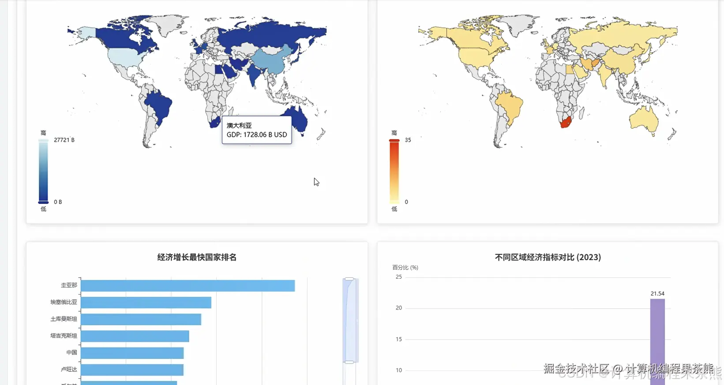Click the 塔吉克斯坦 axis label
Image resolution: width=724 pixels, height=385 pixels.
coord(64,336)
